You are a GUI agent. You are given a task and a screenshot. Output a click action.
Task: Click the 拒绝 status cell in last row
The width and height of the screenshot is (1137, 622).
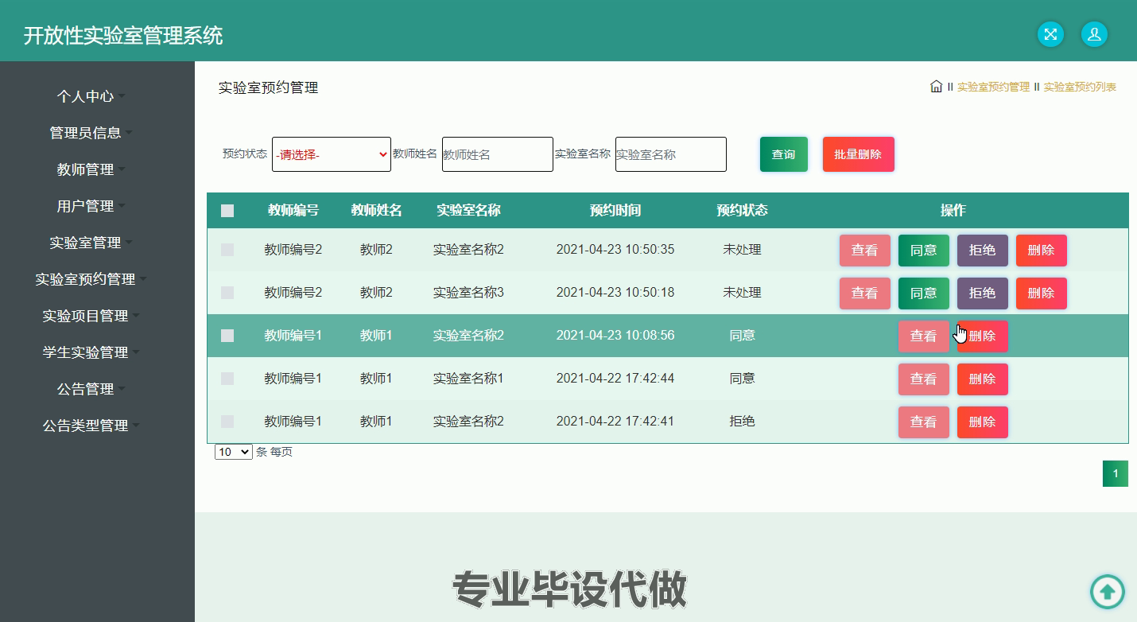[x=743, y=422]
